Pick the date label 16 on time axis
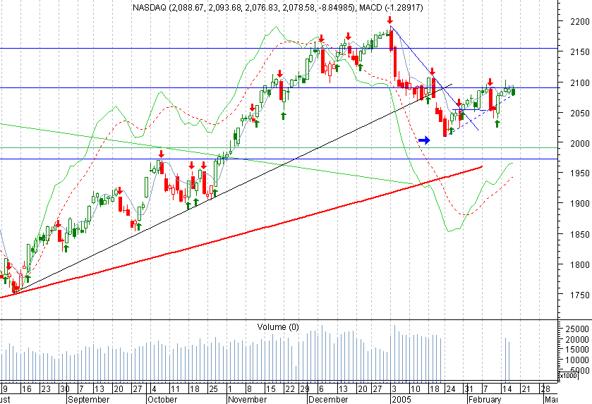The image size is (592, 404). (x=26, y=389)
